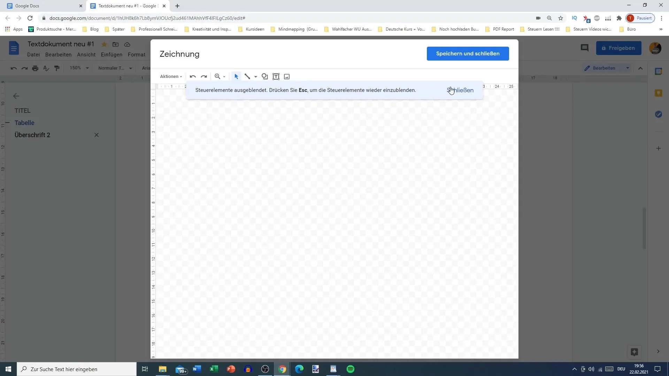Select the line drawing tool
The height and width of the screenshot is (376, 669).
coord(247,76)
